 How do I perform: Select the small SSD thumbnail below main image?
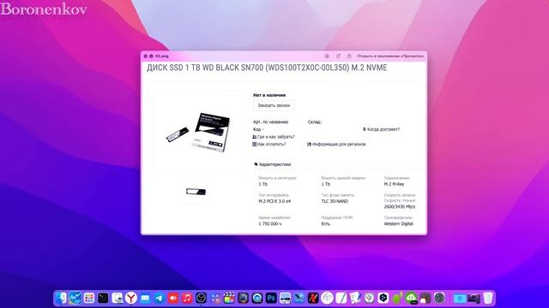pos(196,191)
